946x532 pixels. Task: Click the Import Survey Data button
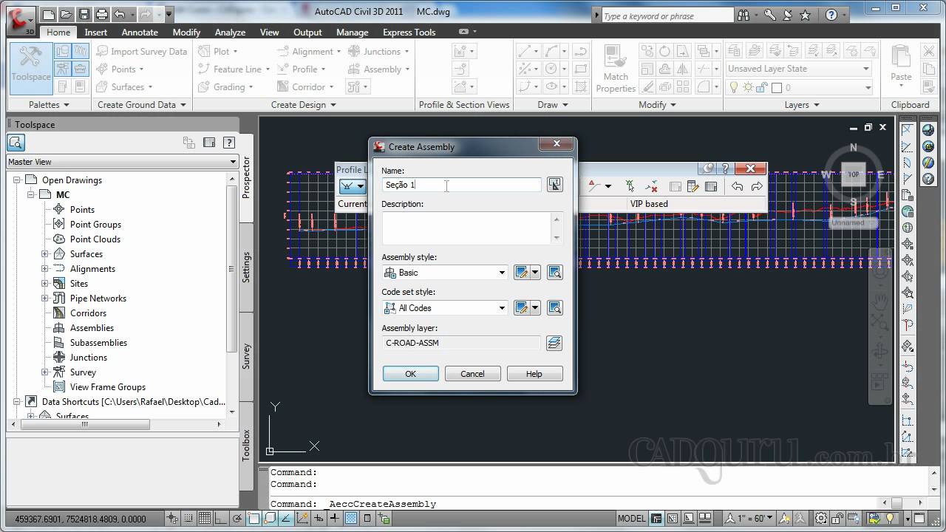(x=140, y=51)
